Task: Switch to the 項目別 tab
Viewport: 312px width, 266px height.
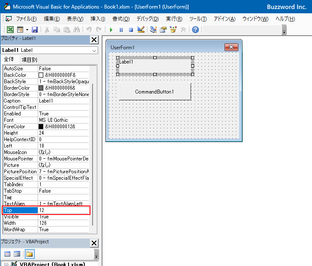Action: [x=29, y=60]
